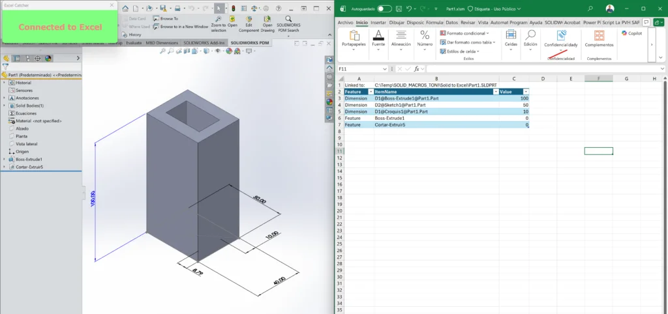Click the Complementos button

tap(599, 38)
